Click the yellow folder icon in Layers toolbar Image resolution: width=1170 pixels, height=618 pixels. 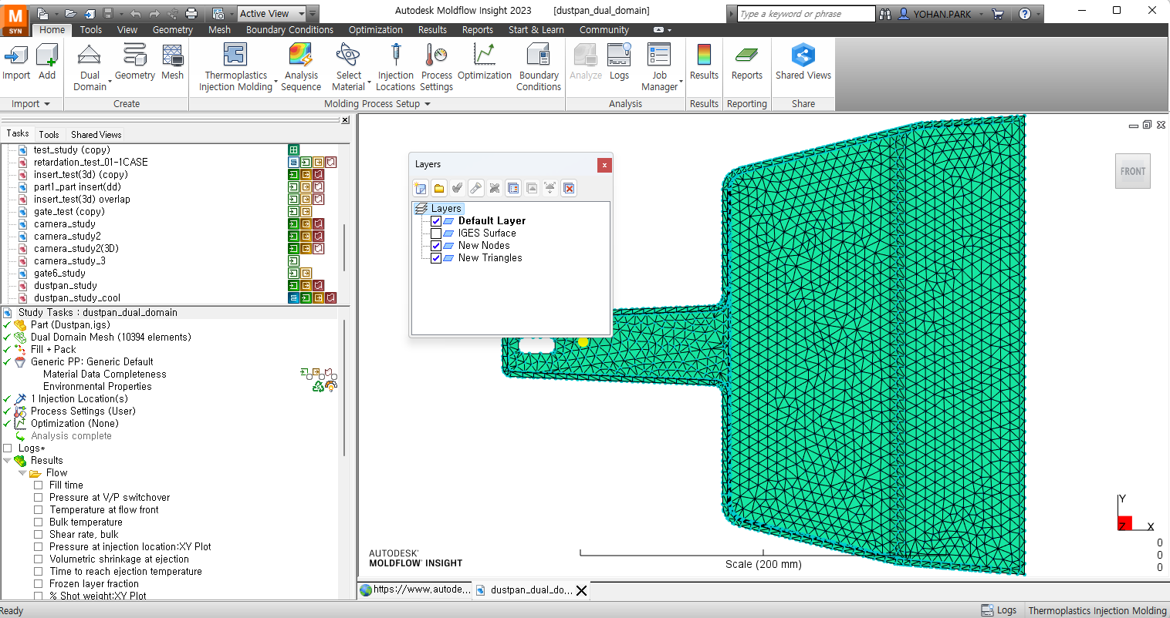(x=439, y=188)
